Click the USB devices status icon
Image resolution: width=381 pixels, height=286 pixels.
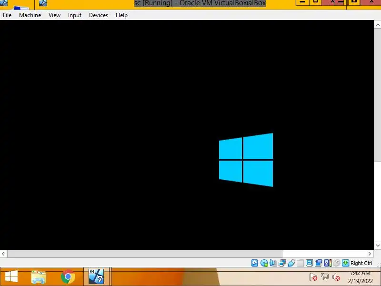click(291, 263)
